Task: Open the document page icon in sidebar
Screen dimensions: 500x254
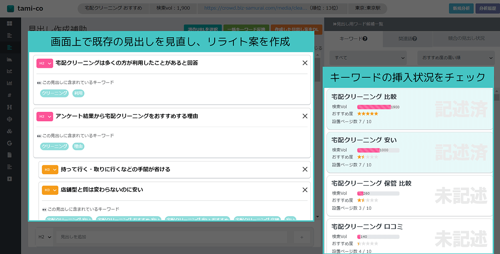Action: point(10,155)
